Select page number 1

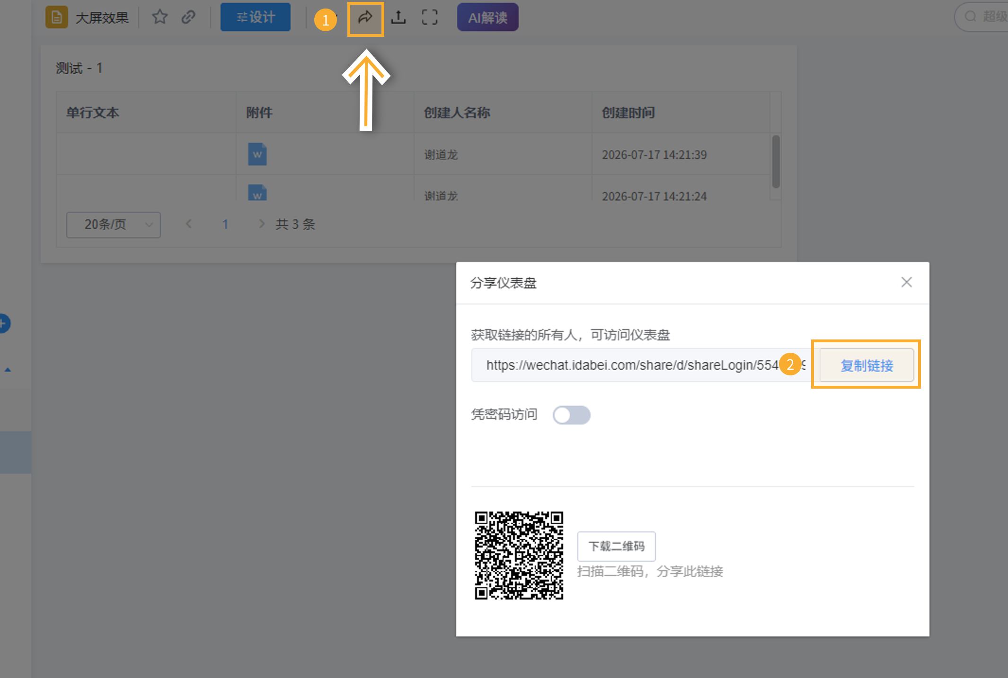click(225, 224)
